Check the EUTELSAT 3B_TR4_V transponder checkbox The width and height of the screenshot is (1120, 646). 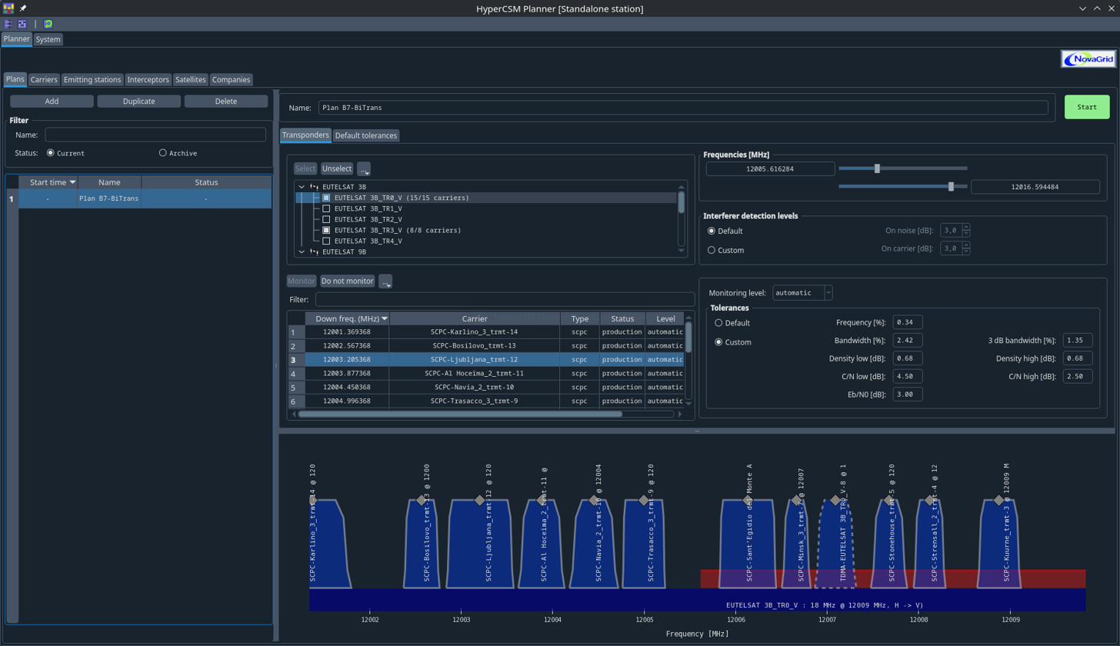point(326,241)
